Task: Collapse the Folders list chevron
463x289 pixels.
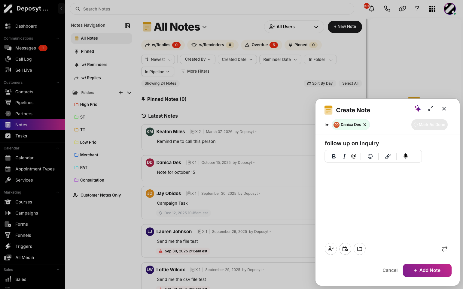Action: point(129,93)
